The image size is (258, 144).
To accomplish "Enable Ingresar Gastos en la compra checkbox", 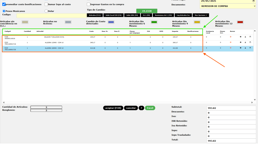I will point(89,4).
